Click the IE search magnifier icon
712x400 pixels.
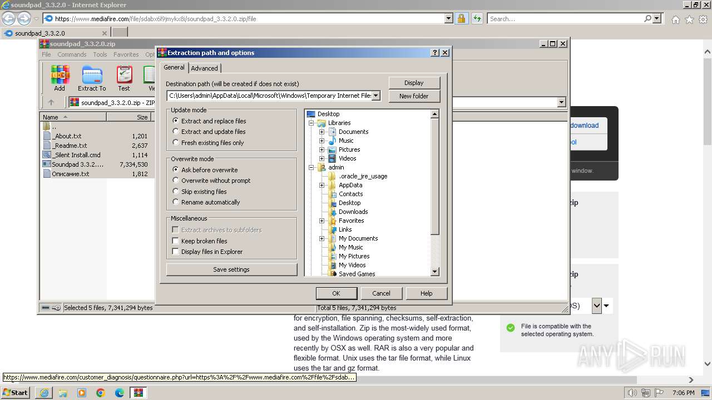tap(647, 18)
